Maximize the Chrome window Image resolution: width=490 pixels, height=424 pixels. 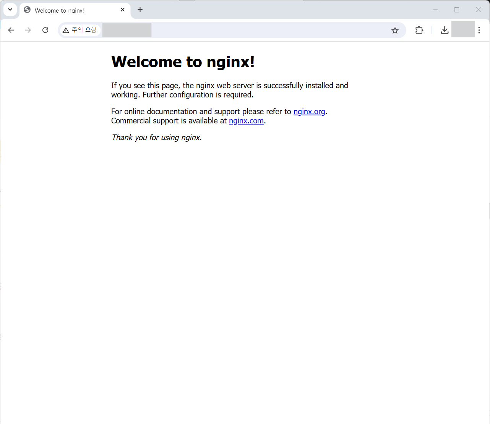pyautogui.click(x=456, y=10)
